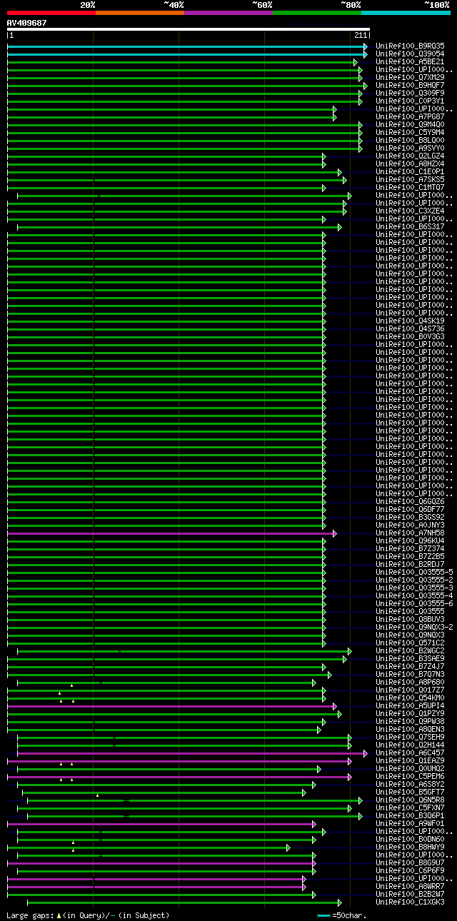Select the UniRef100_B8LQ00 label
The height and width of the screenshot is (921, 457).
tap(410, 140)
